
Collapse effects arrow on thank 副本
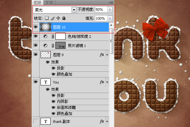tap(107, 121)
